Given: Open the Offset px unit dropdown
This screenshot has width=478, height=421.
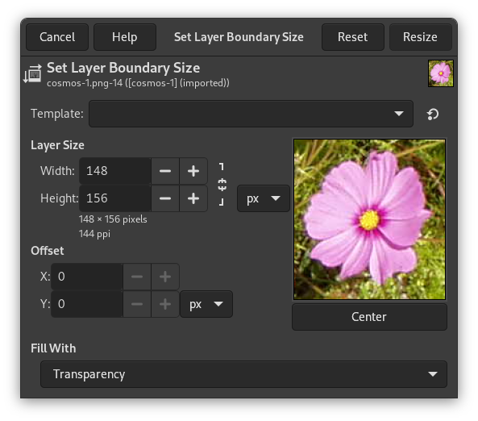Looking at the screenshot, I should point(206,304).
